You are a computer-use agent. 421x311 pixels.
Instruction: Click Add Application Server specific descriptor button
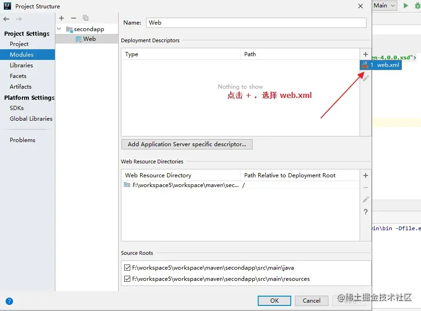[187, 144]
